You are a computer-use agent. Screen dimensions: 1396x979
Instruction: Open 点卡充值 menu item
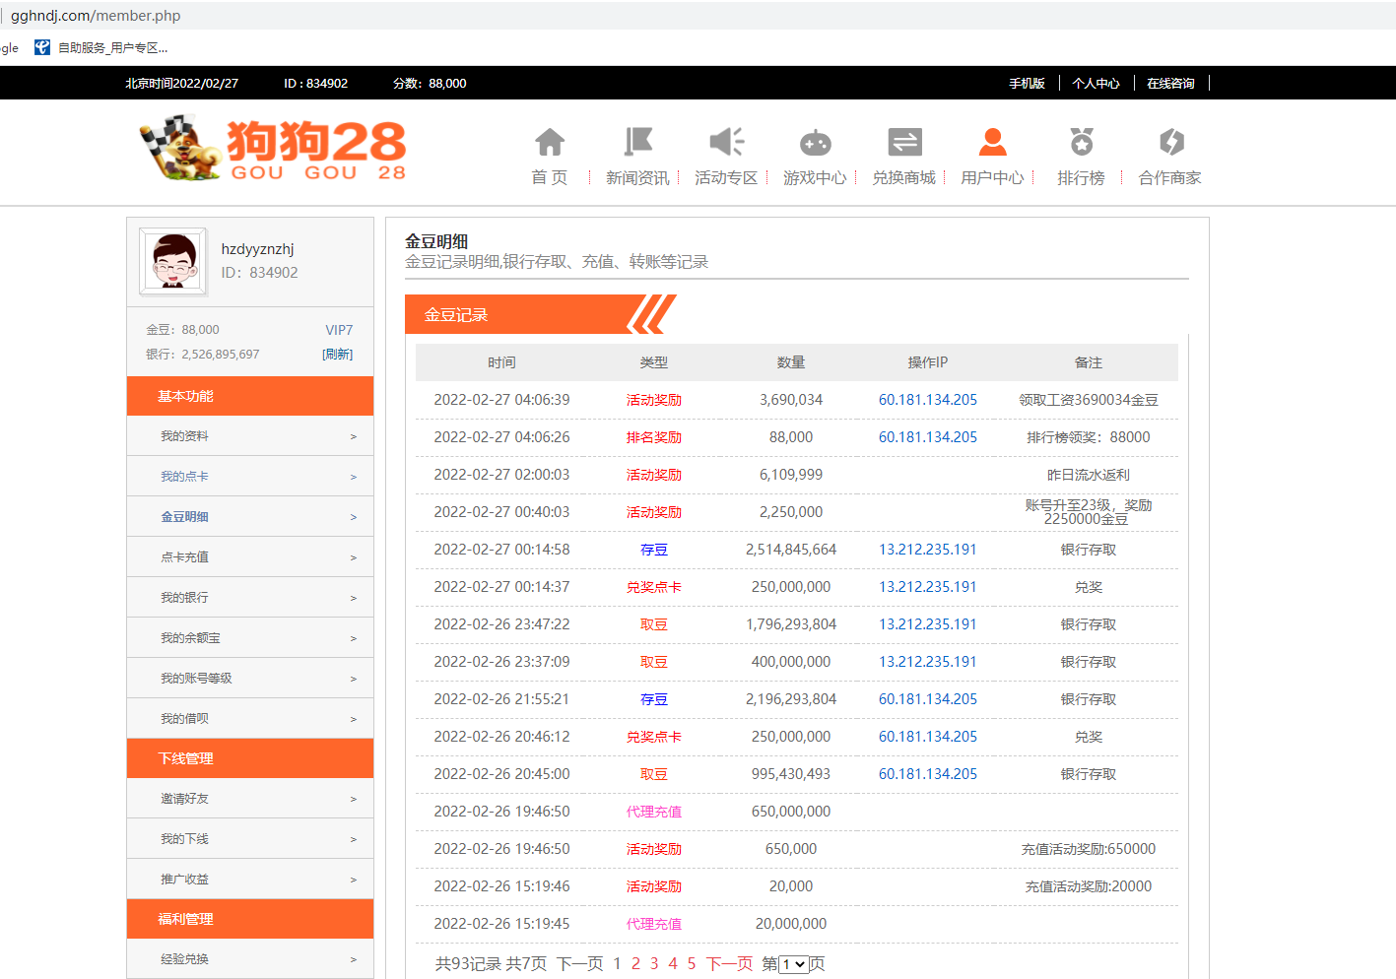pyautogui.click(x=250, y=557)
